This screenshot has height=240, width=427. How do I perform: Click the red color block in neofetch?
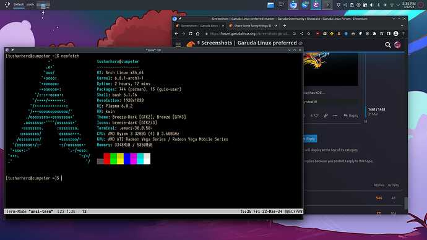(106, 158)
